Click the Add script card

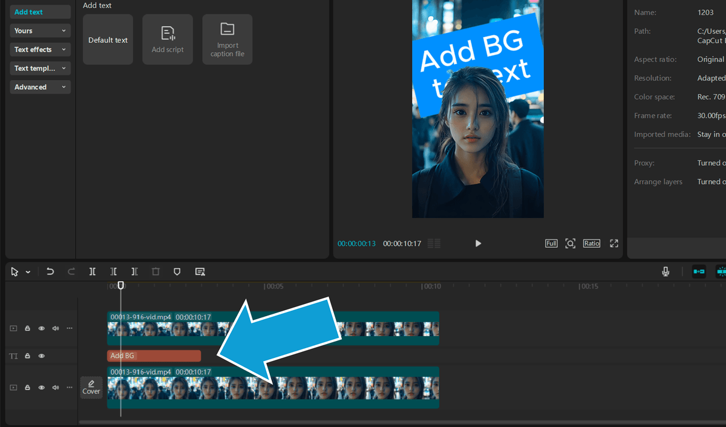tap(168, 40)
